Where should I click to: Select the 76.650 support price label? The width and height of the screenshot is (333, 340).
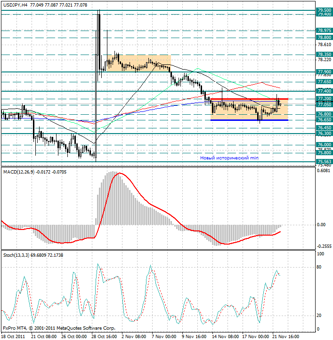[325, 120]
